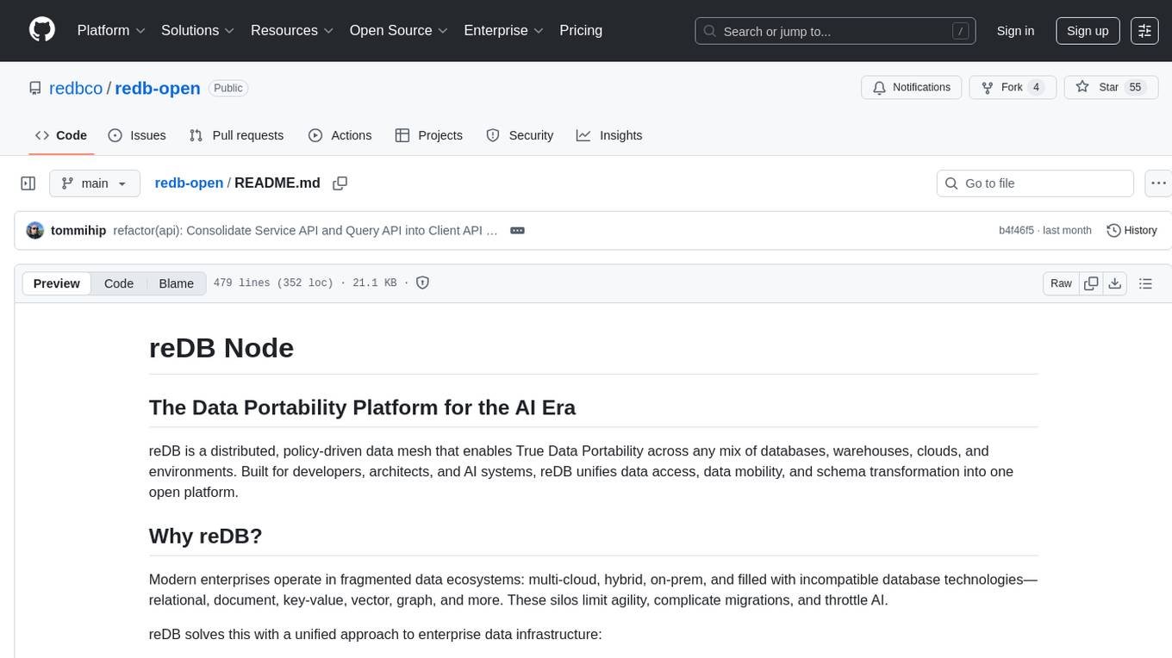Screen dimensions: 1172x658
Task: Expand the Open Source menu
Action: point(399,30)
